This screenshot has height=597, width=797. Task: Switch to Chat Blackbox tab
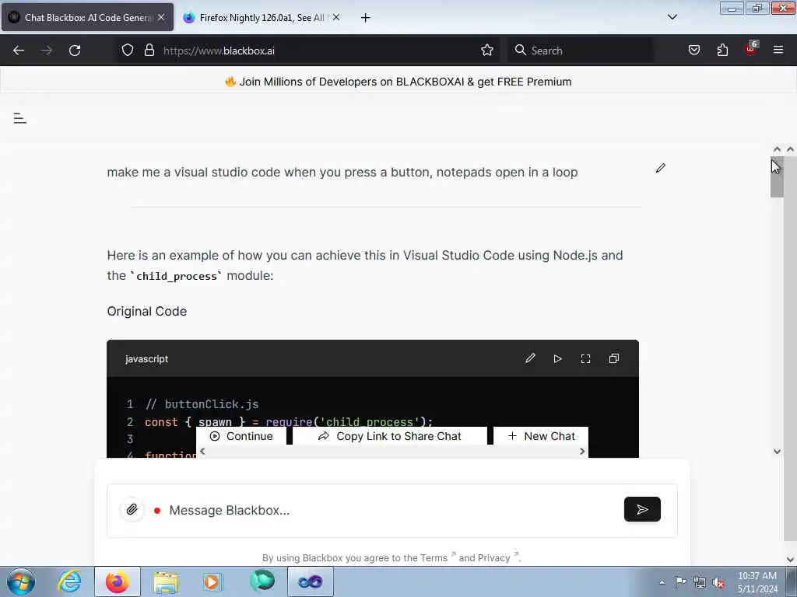point(87,17)
